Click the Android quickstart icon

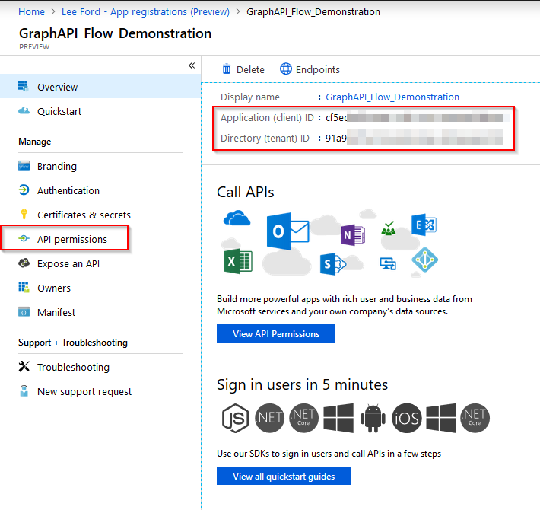(373, 418)
